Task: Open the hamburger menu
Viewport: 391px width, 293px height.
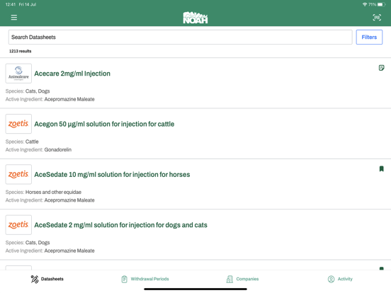Action: (x=14, y=18)
